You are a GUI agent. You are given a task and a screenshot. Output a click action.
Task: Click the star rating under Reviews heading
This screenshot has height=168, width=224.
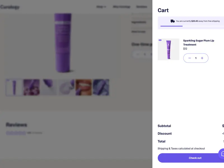[x=16, y=133]
